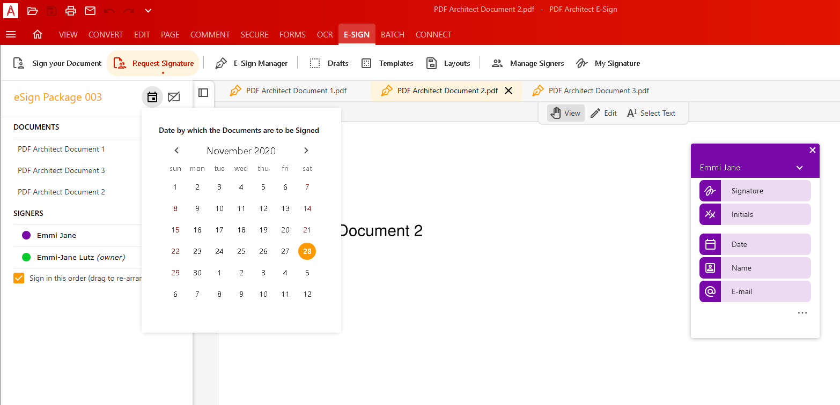Add a Name field
Image resolution: width=840 pixels, height=405 pixels.
tap(755, 268)
